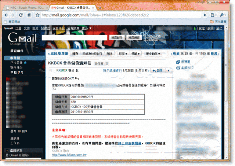Open the Chrome page menu icon
Viewport: 235px width, 166px height.
213,15
